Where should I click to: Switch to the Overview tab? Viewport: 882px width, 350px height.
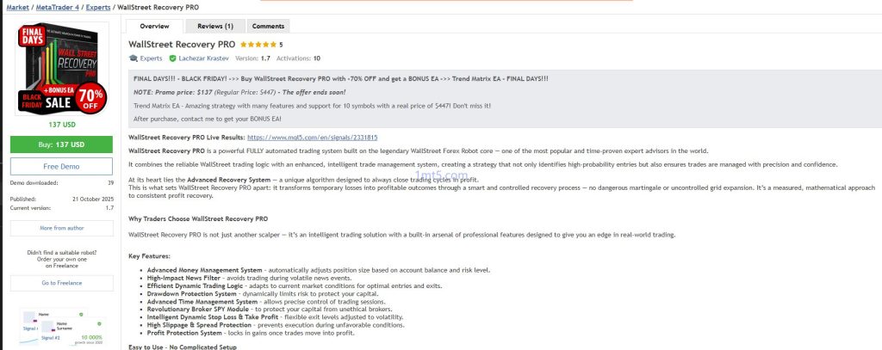(154, 26)
